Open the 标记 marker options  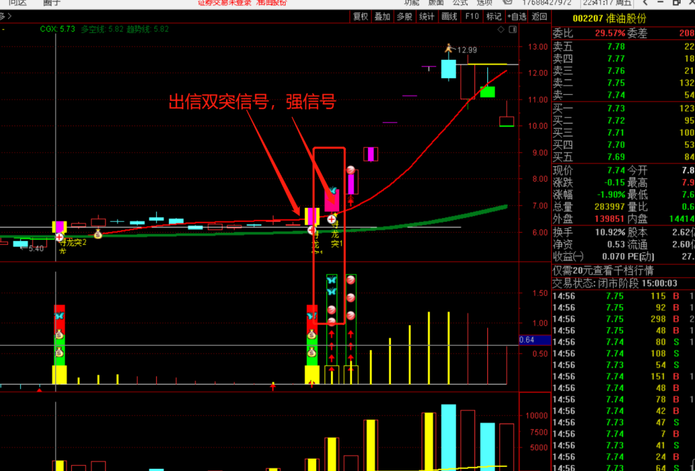pyautogui.click(x=493, y=16)
